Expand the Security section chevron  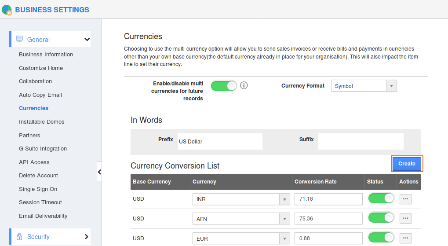tap(87, 236)
